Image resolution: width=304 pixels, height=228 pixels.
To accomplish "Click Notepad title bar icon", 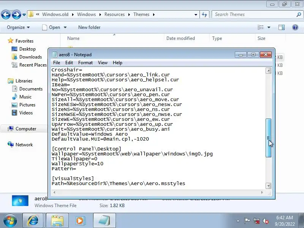I will tap(55, 55).
